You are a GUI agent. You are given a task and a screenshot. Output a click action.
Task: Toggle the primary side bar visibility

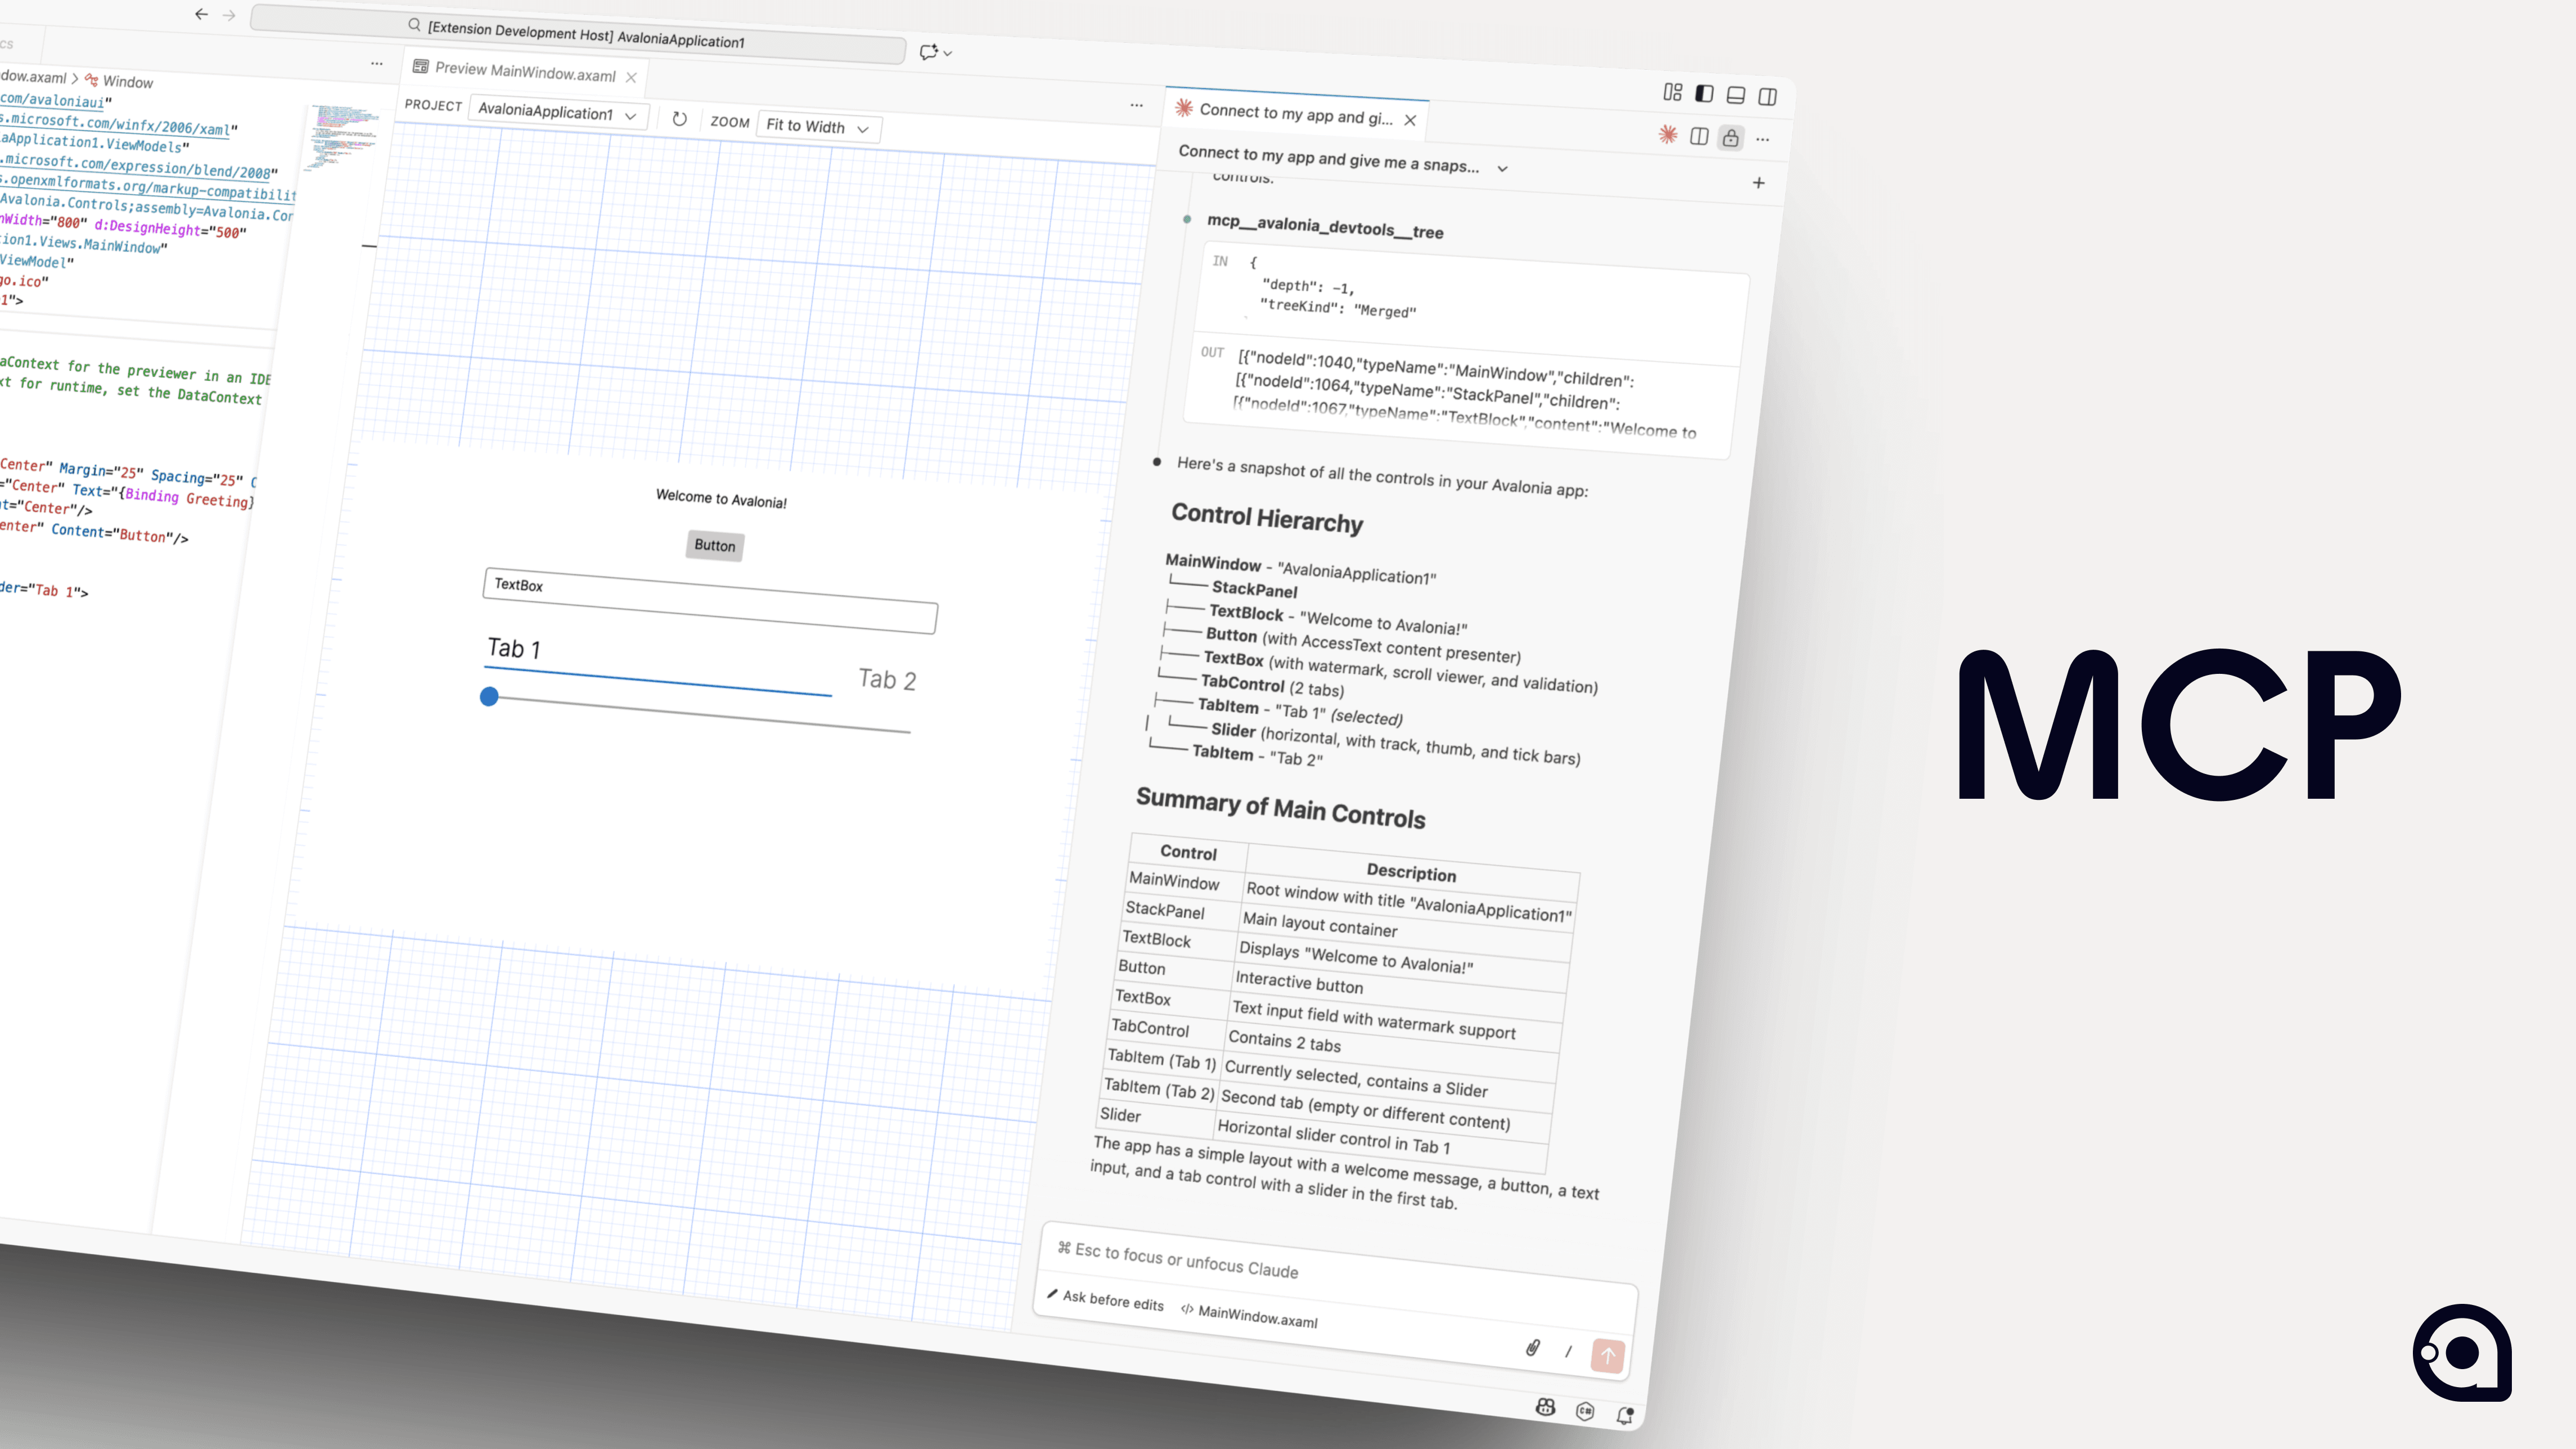1704,94
